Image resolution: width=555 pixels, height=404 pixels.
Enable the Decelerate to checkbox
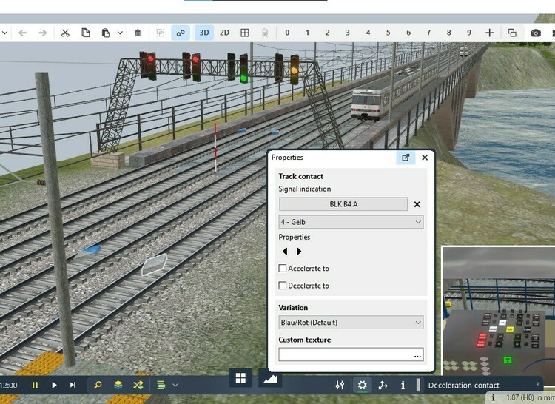coord(283,286)
